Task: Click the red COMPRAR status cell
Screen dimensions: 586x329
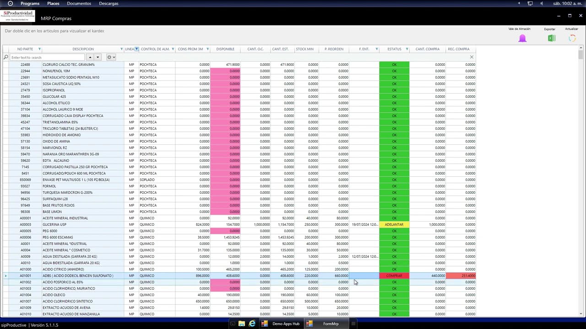Action: 394,276
